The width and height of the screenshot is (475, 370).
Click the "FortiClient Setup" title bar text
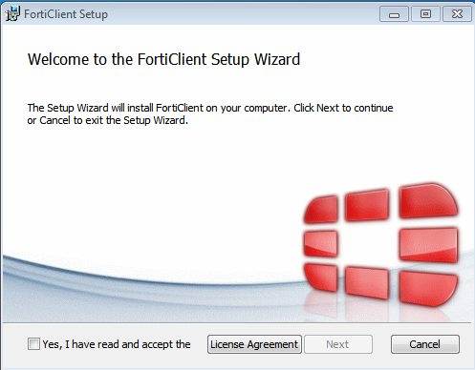pyautogui.click(x=66, y=14)
